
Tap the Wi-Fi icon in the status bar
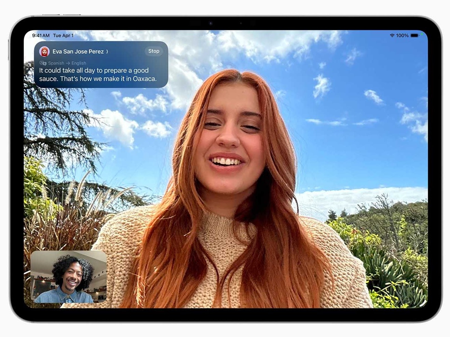coord(392,35)
